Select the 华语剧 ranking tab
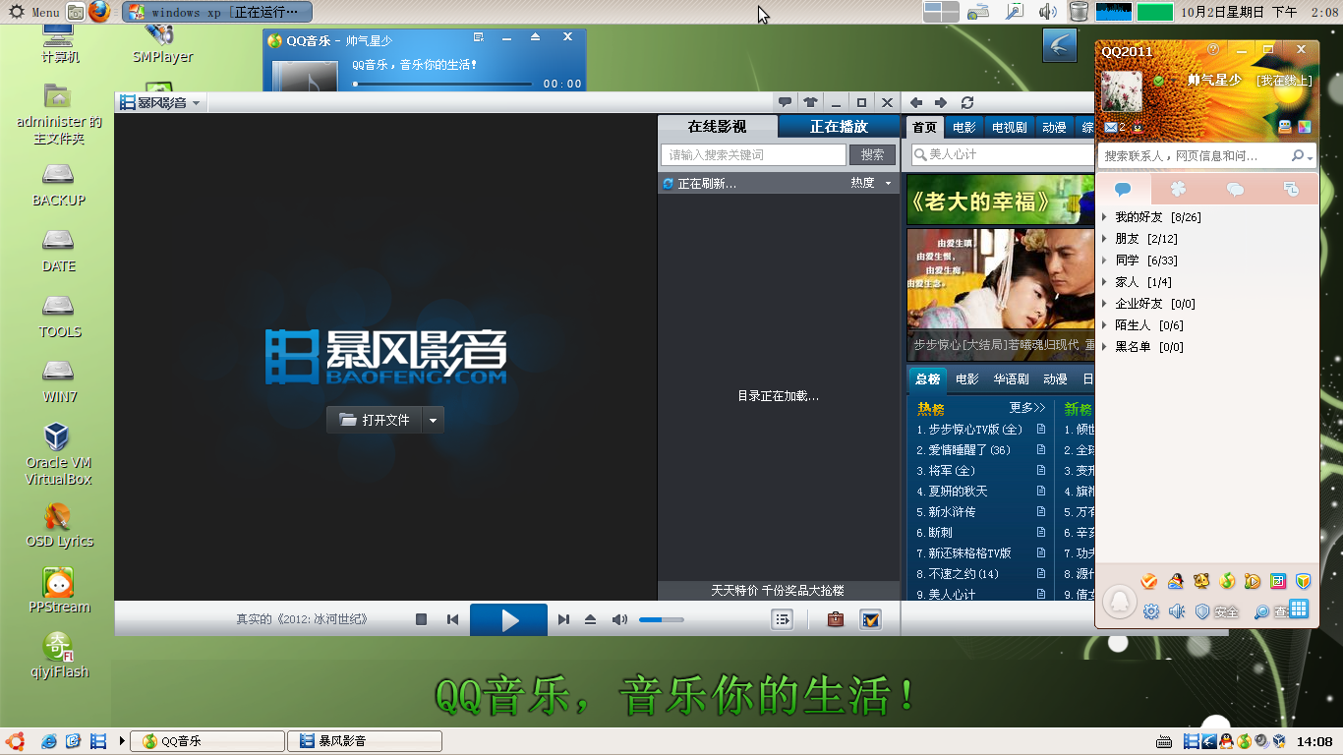Screen dimensions: 1343x755 pos(1011,379)
